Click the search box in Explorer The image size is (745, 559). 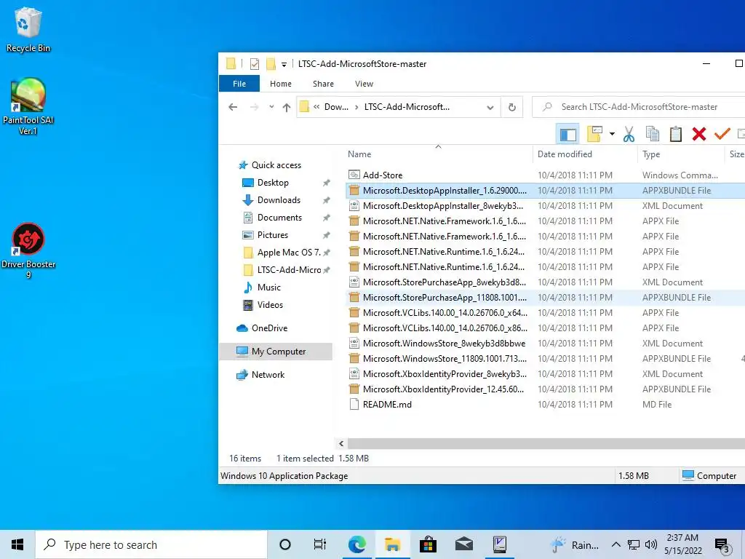click(639, 107)
